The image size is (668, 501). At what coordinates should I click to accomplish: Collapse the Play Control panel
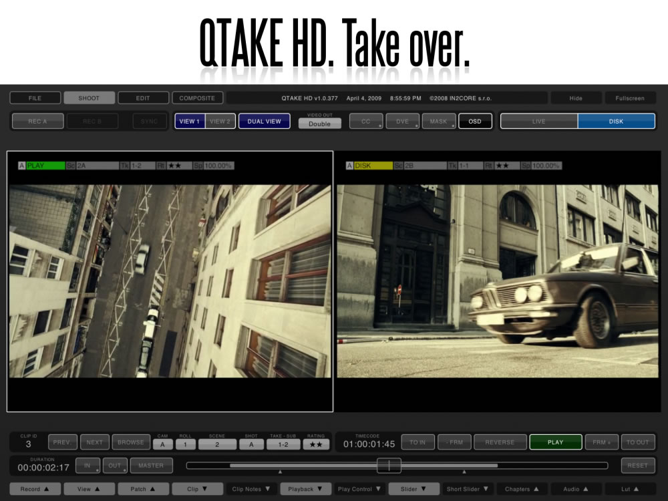(x=359, y=489)
